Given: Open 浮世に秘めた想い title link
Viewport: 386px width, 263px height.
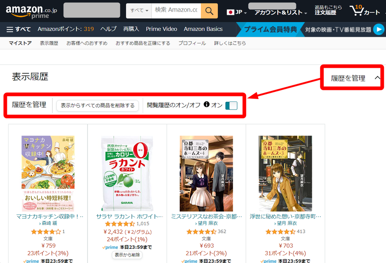Looking at the screenshot, I should click(x=285, y=217).
